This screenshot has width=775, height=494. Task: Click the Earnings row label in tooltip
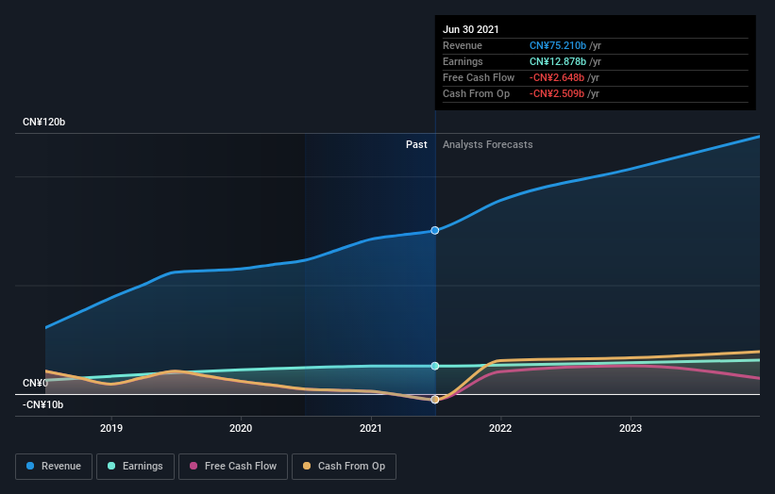pos(463,61)
